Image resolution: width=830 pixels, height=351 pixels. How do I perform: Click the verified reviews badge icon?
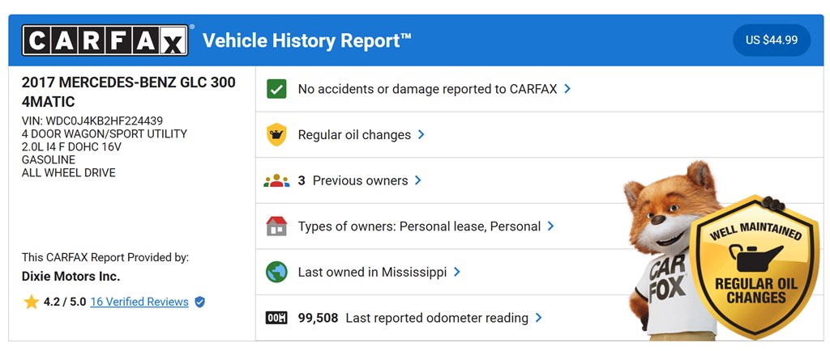[x=200, y=302]
